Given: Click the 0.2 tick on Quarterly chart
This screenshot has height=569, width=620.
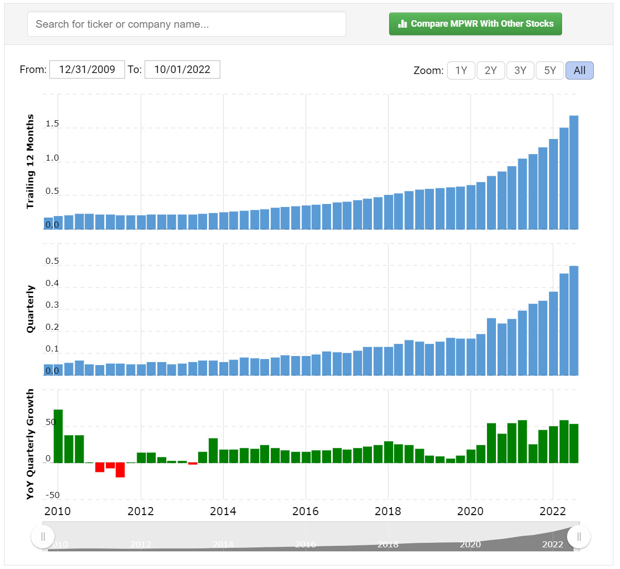Looking at the screenshot, I should [x=52, y=327].
